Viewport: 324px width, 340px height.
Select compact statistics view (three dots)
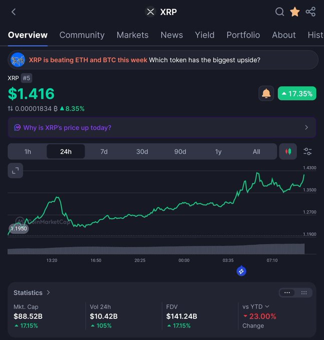287,292
